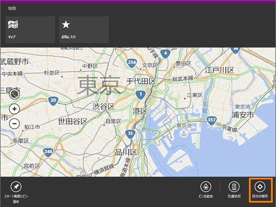Toggle the 交通状況 traffic icon
Viewport: 276px width, 207px height.
click(x=234, y=187)
